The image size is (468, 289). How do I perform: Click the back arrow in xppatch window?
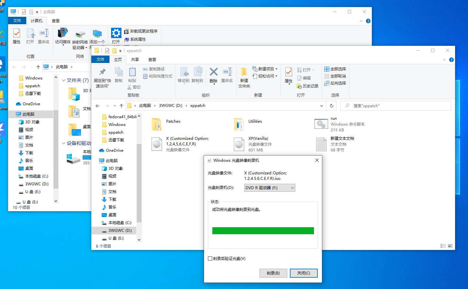[x=98, y=106]
